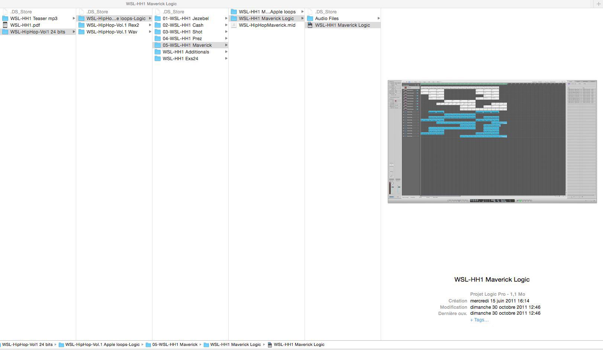Click the 05-WSL-HH1 Maverick folder icon in path bar

(x=148, y=345)
